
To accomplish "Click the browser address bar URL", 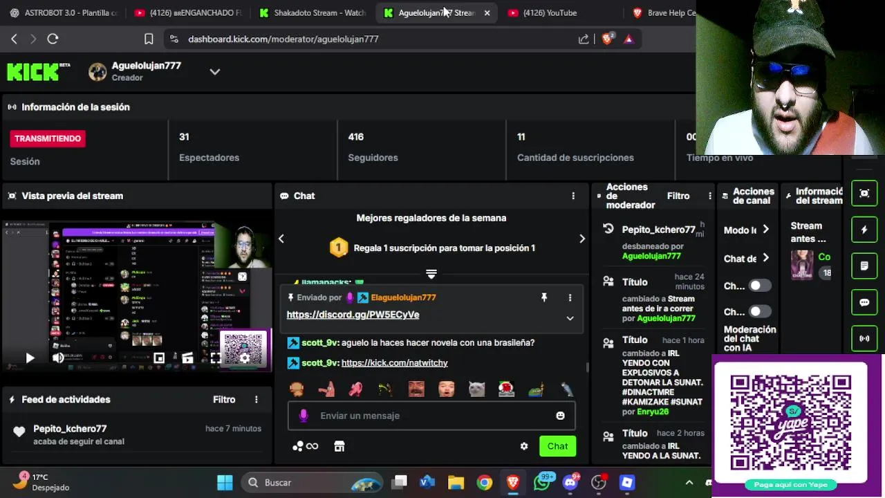I will 283,39.
